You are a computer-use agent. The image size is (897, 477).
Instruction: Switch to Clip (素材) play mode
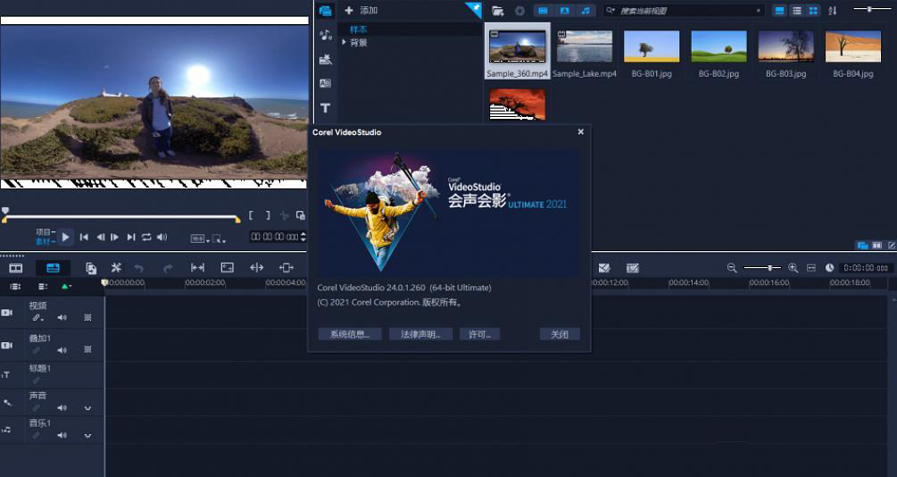click(x=46, y=242)
